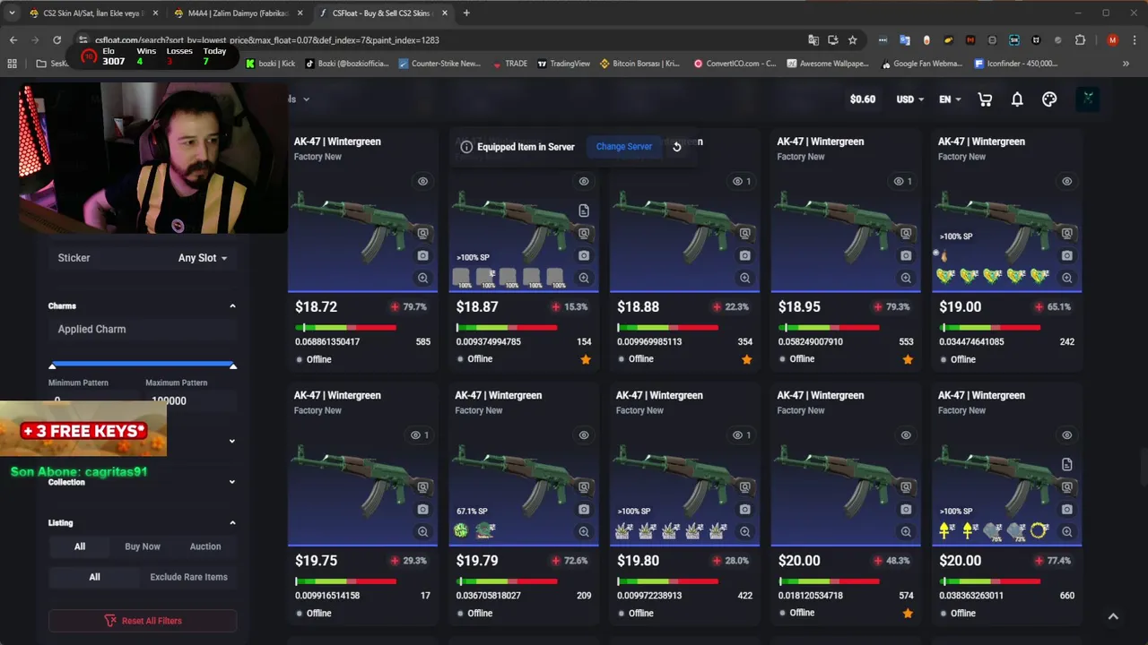The image size is (1148, 645).
Task: Open the Sticker Any Slot dropdown
Action: tap(203, 258)
